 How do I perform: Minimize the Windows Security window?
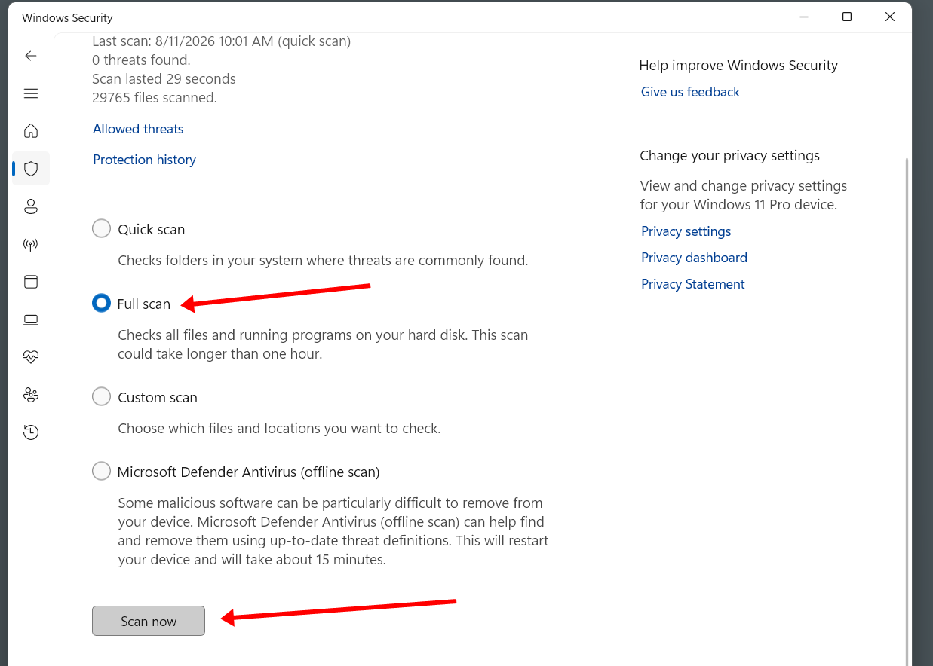[803, 17]
